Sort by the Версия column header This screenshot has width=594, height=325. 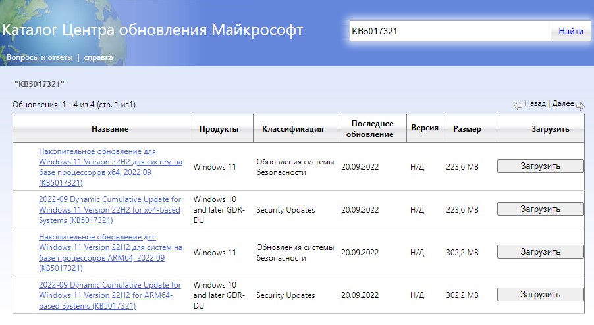coord(425,128)
